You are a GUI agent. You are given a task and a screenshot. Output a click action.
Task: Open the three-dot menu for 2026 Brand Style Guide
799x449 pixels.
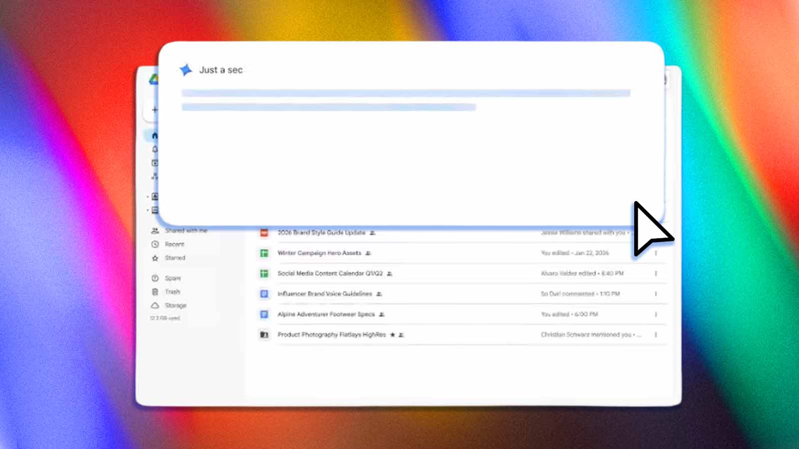tap(656, 232)
